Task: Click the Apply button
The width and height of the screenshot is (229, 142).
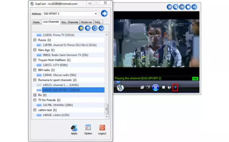Action: point(74,130)
